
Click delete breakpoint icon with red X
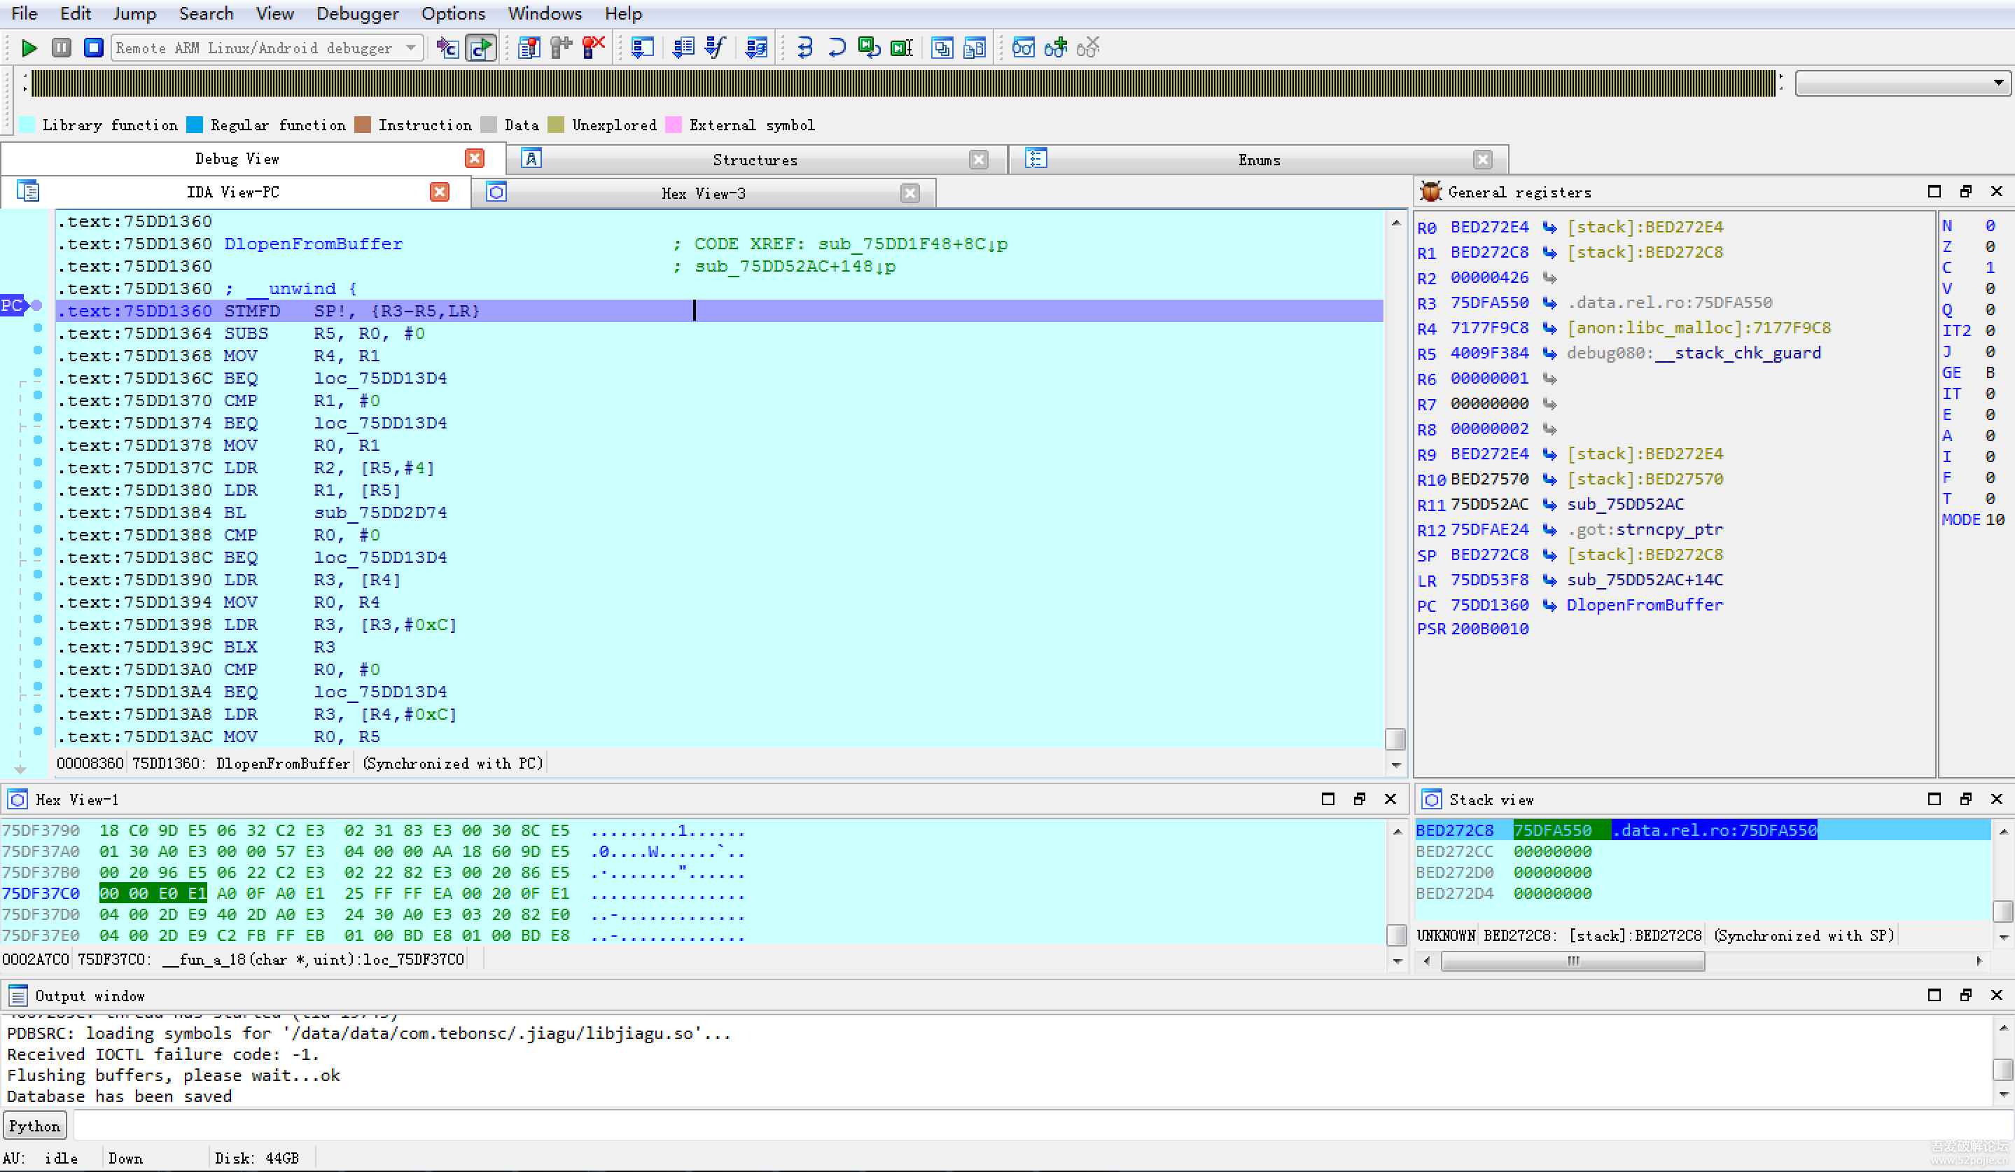pyautogui.click(x=593, y=48)
